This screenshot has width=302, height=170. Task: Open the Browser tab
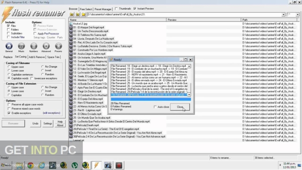[73, 9]
